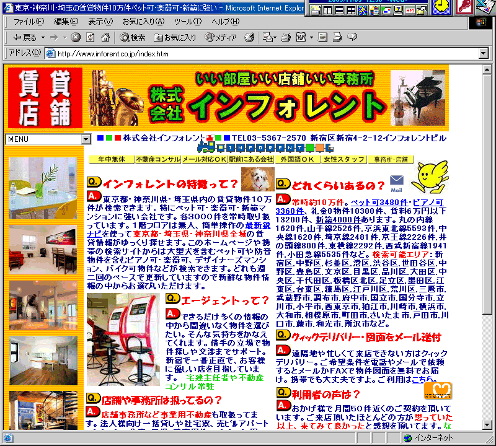Click the 外国語OK button
The image size is (496, 446).
click(298, 159)
